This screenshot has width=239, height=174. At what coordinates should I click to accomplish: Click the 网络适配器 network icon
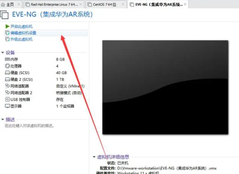[x=7, y=86]
